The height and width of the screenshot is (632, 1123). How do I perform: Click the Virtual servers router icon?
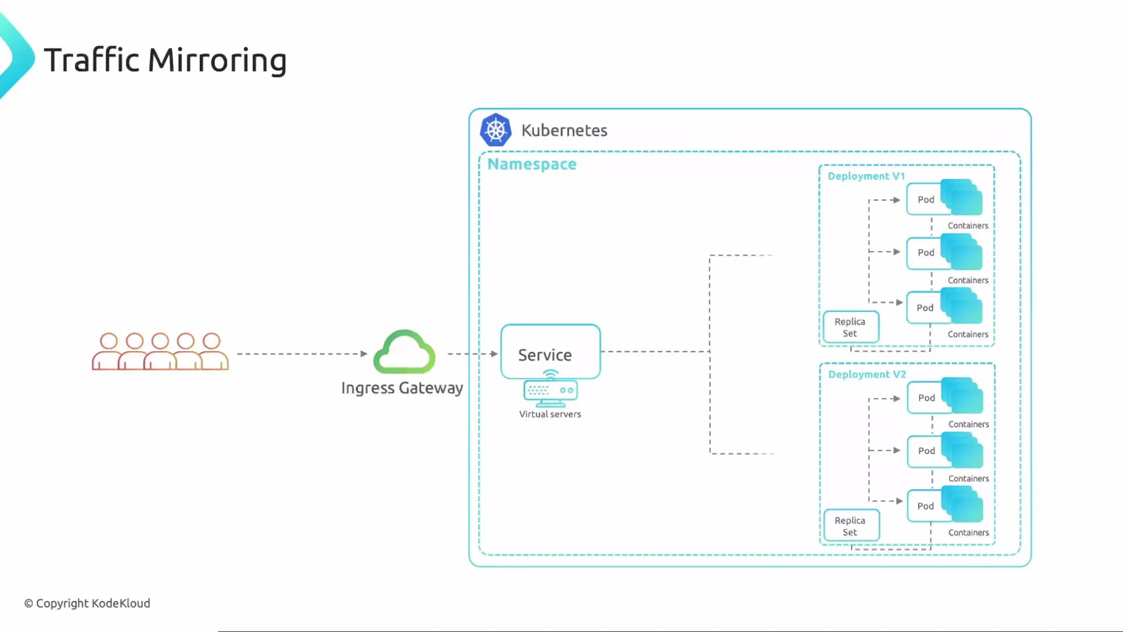pyautogui.click(x=550, y=389)
